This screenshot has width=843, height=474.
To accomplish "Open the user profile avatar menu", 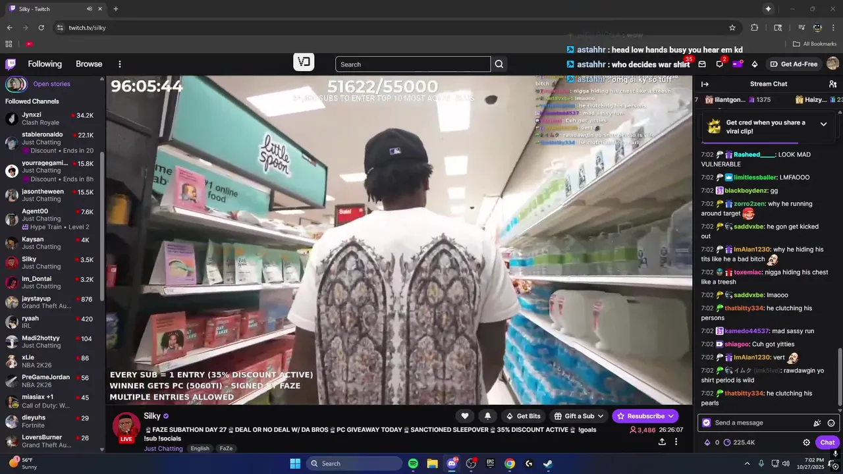I will pyautogui.click(x=832, y=64).
